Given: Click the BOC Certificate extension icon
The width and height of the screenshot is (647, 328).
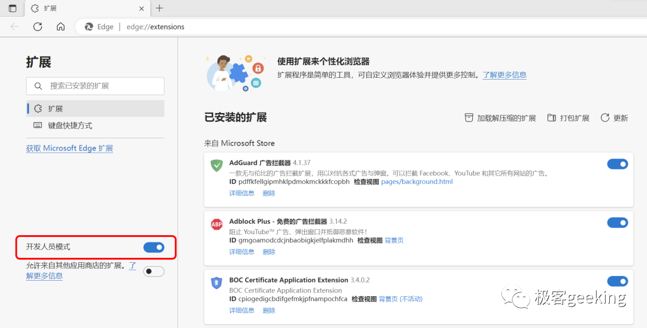Looking at the screenshot, I should (216, 283).
